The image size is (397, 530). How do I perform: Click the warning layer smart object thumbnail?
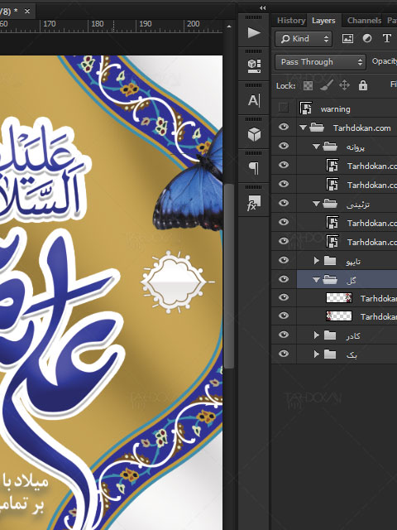point(305,108)
